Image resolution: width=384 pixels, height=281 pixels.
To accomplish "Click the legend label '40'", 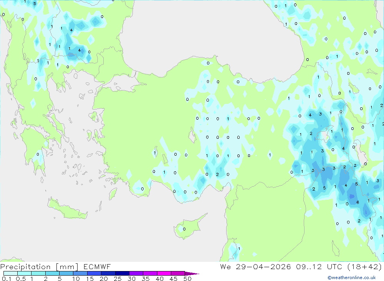I will tap(160, 279).
